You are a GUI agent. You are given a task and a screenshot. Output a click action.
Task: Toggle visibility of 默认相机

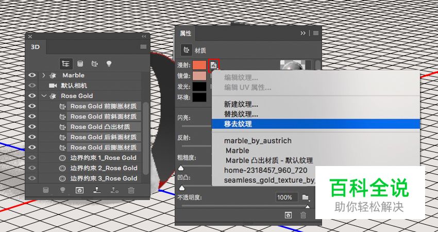32,86
